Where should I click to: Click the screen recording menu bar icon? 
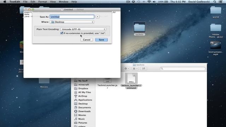tap(128, 2)
